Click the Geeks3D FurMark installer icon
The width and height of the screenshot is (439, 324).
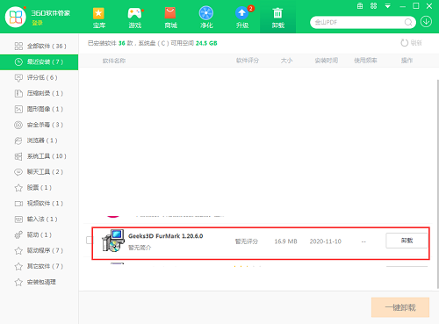click(113, 241)
